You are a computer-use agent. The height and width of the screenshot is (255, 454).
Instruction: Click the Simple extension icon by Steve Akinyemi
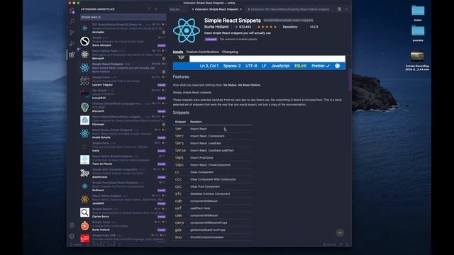pos(85,41)
